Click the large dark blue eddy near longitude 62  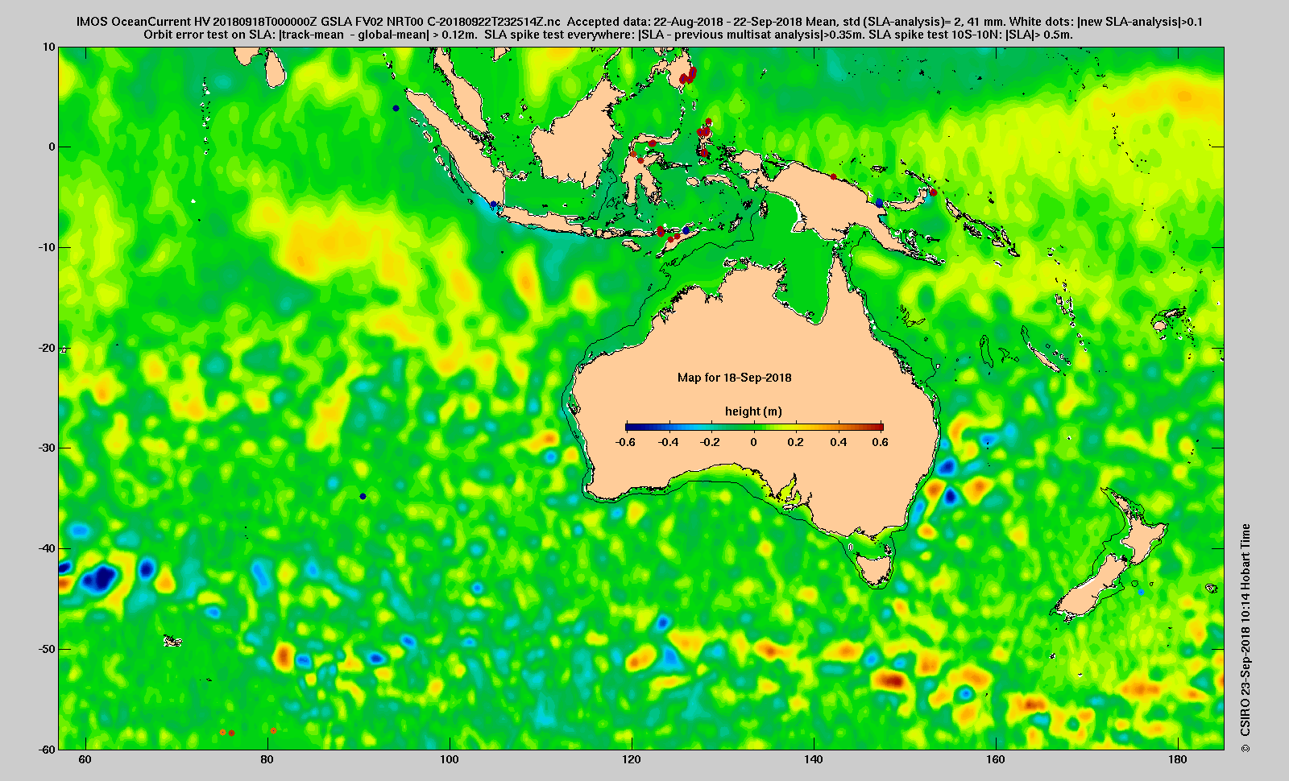(x=100, y=576)
